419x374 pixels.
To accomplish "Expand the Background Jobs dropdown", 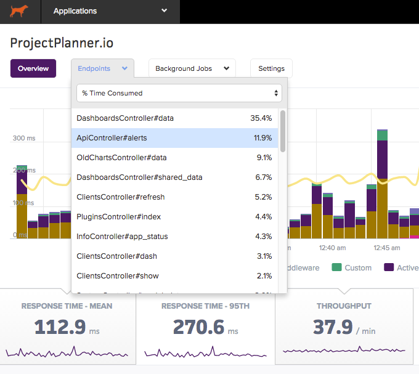I will (192, 68).
